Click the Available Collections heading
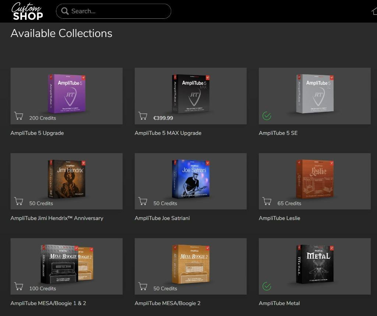Screen dimensions: 377x316 pyautogui.click(x=61, y=33)
